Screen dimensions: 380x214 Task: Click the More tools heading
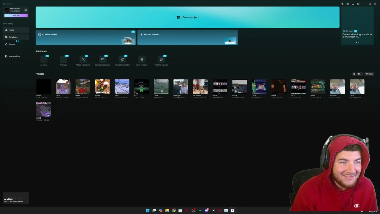point(41,51)
